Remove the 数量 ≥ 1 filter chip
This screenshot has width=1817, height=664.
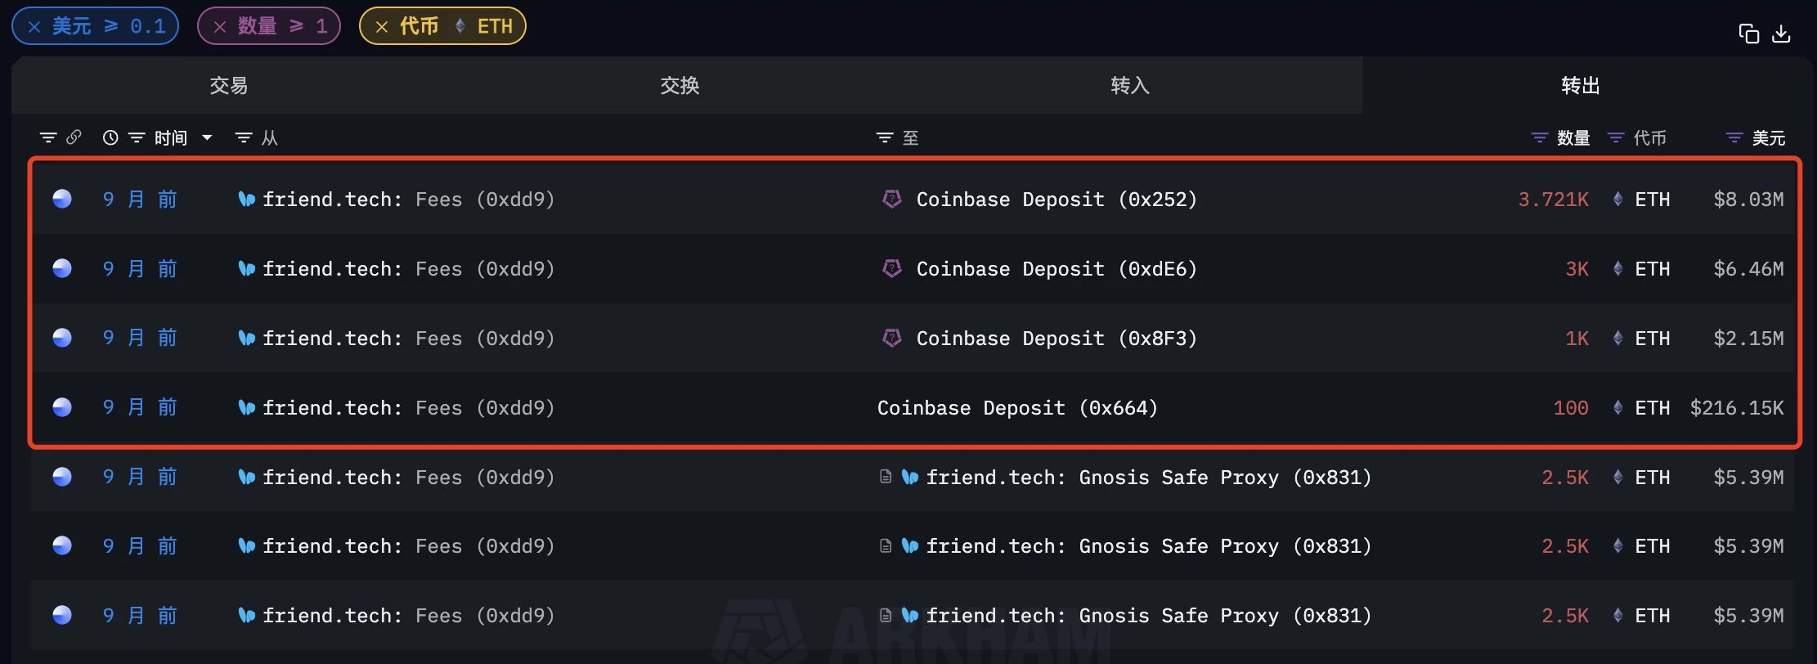(219, 27)
